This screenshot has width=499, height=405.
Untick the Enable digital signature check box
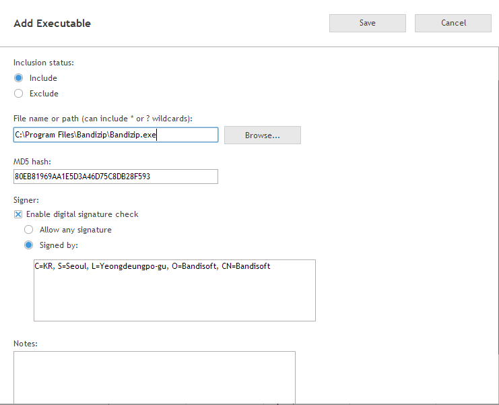(18, 214)
